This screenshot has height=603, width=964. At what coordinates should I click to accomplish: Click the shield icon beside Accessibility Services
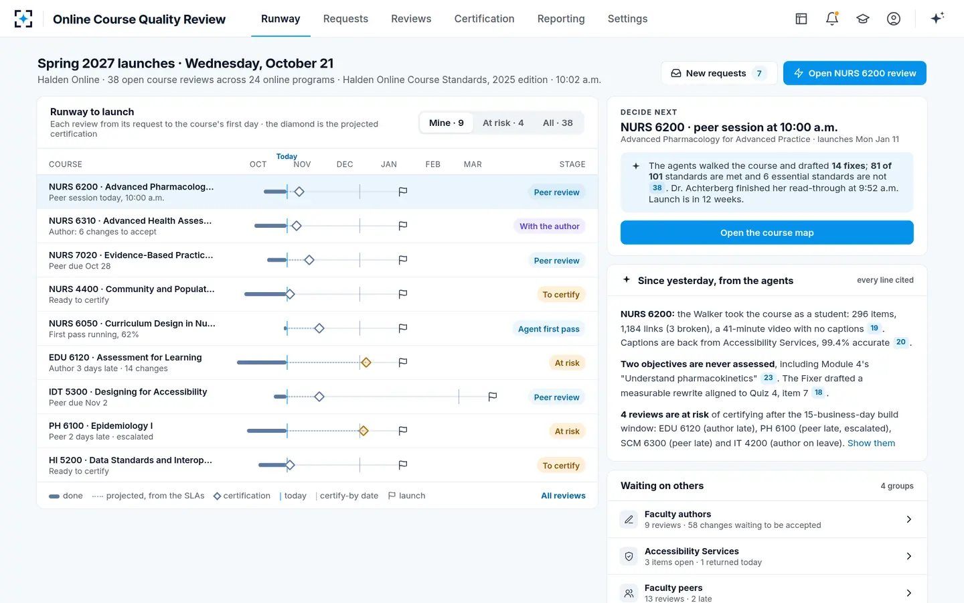point(629,556)
